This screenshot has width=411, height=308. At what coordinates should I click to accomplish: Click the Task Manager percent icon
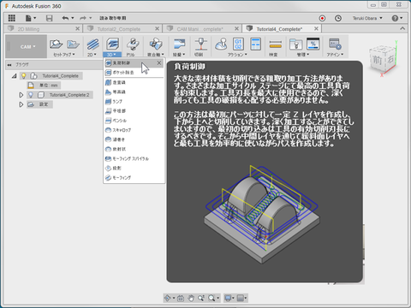(x=313, y=44)
